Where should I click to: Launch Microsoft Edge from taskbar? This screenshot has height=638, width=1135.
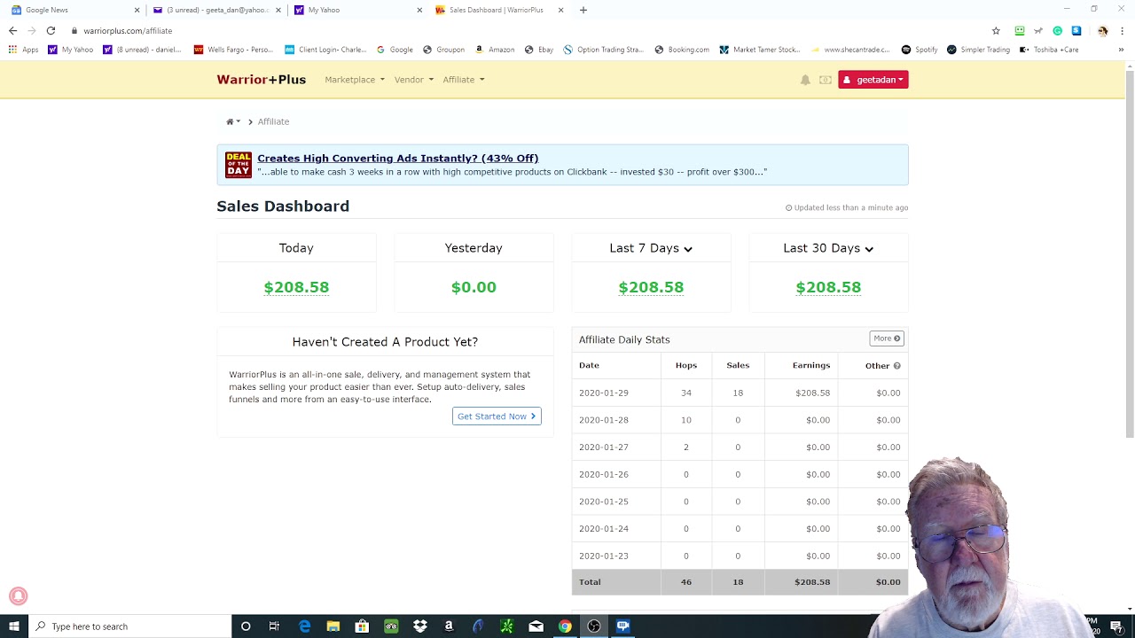click(304, 626)
